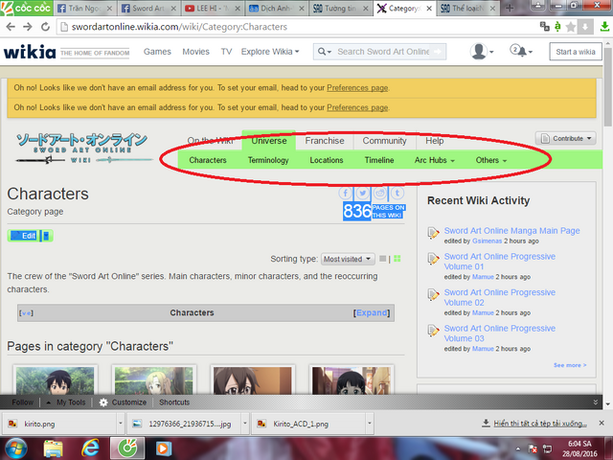Switch to list view of category pages

(383, 259)
